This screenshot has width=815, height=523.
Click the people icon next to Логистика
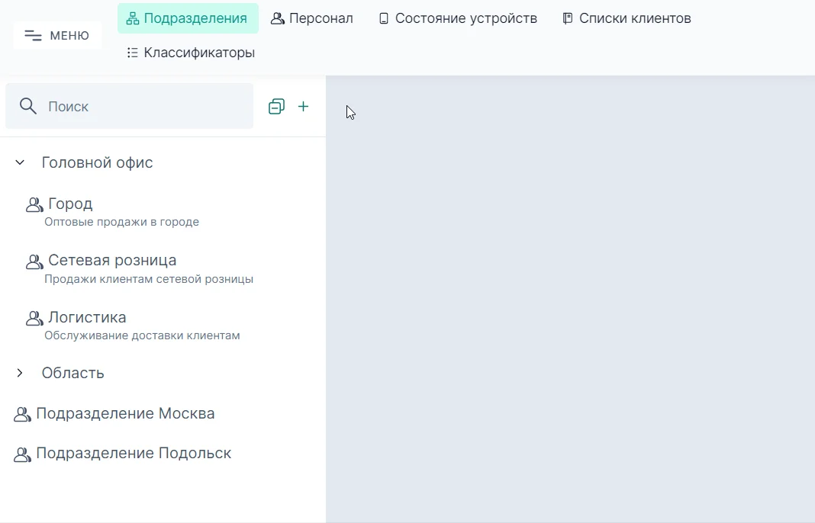click(34, 318)
